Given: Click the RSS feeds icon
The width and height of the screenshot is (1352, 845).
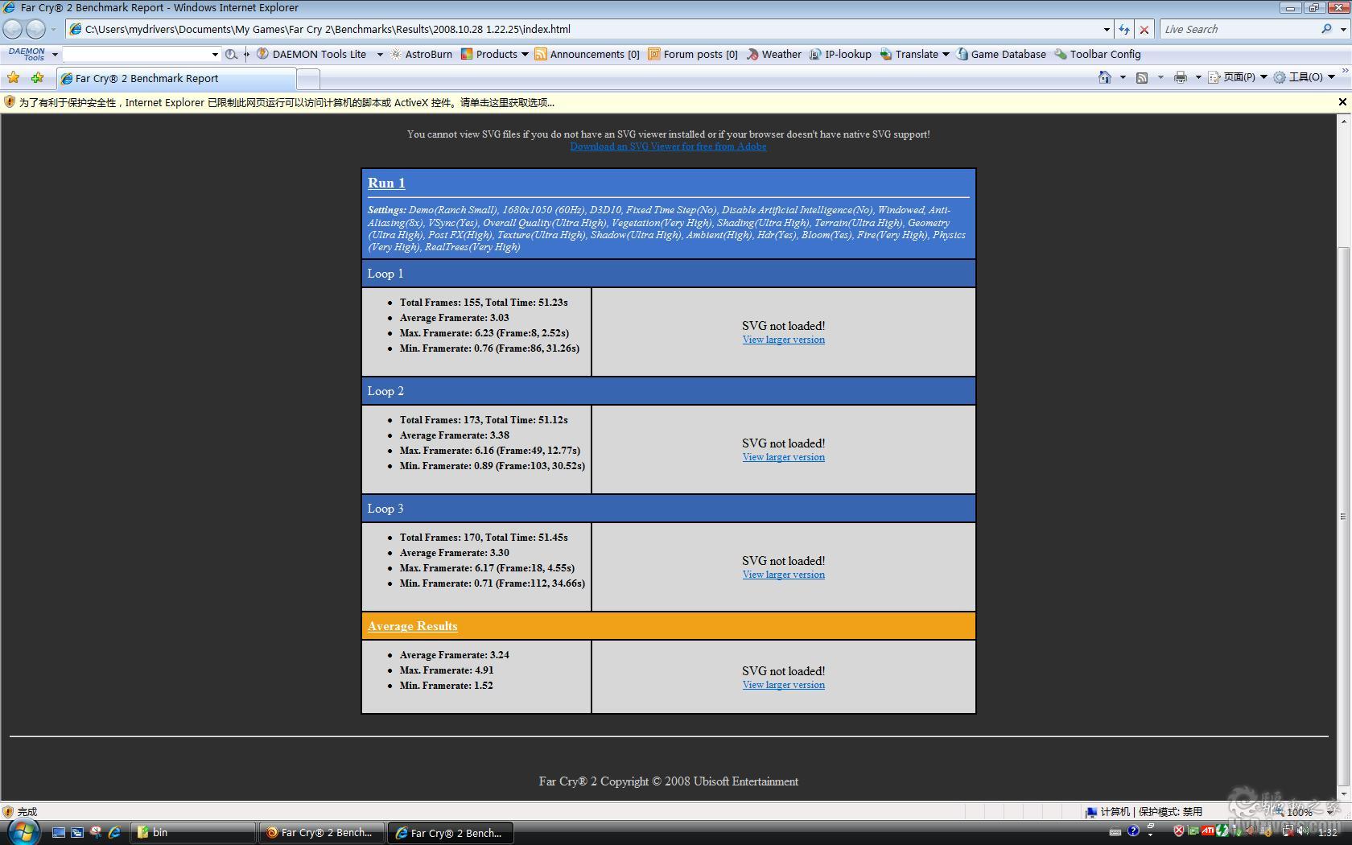Looking at the screenshot, I should pos(1141,77).
